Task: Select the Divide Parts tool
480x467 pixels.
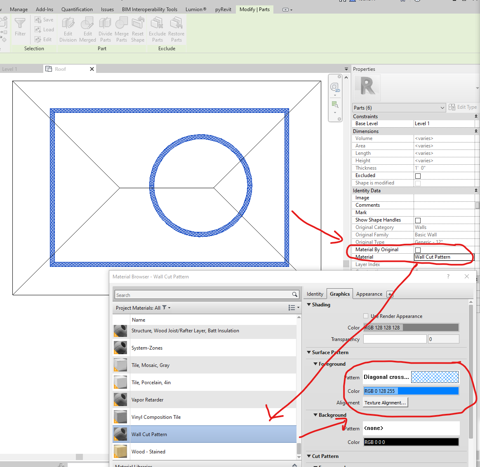Action: [105, 28]
